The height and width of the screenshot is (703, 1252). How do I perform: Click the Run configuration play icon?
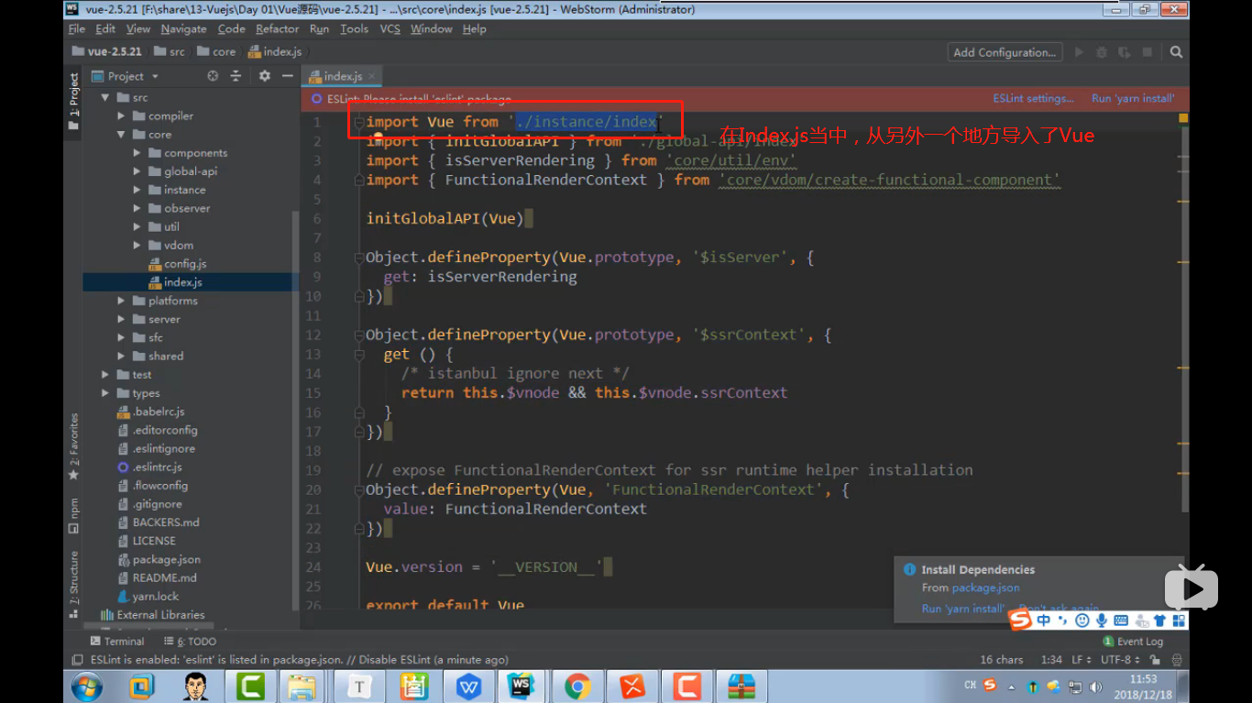(x=1079, y=52)
